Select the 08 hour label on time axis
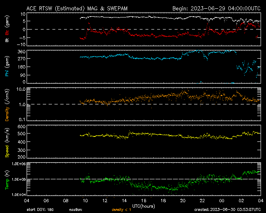 66,201
